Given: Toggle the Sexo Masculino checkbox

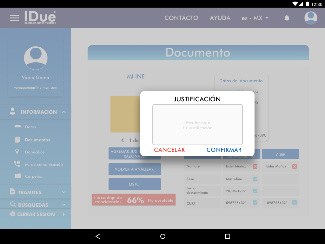Looking at the screenshot, I should (x=255, y=179).
